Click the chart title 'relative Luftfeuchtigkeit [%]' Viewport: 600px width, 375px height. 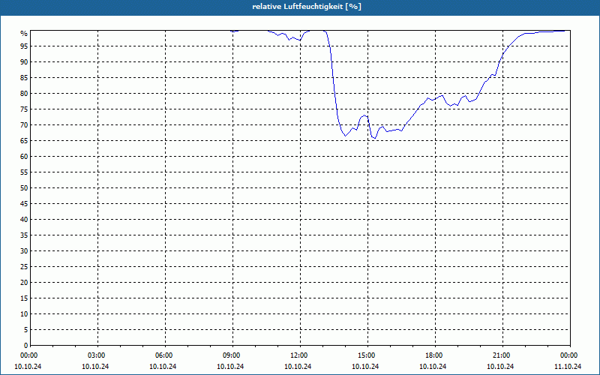coord(307,7)
